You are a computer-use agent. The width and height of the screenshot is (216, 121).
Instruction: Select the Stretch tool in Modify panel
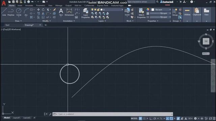38,17
